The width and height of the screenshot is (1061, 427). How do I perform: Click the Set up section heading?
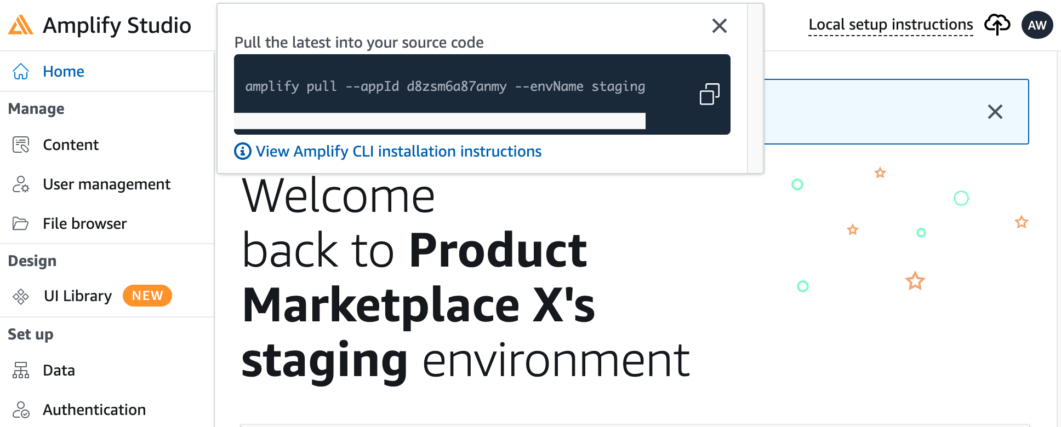click(31, 334)
